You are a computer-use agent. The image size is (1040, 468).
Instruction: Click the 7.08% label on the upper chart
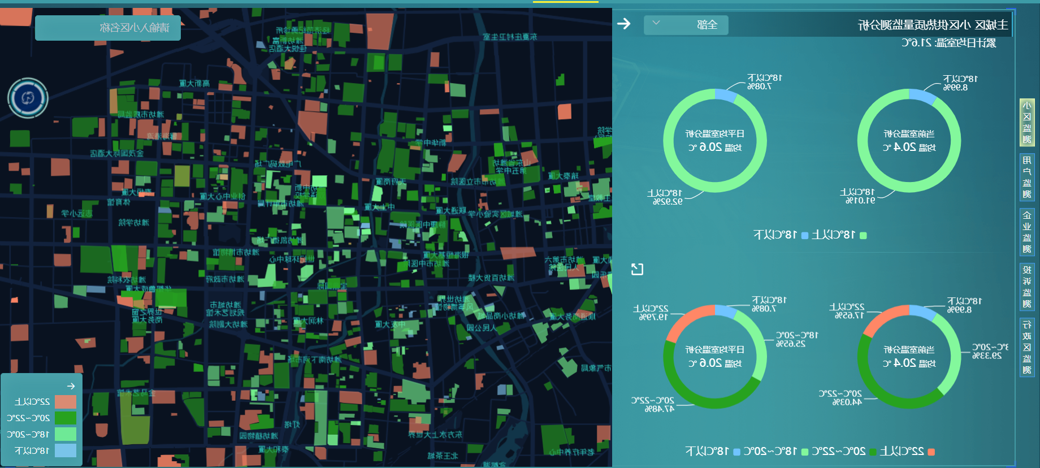(x=760, y=86)
